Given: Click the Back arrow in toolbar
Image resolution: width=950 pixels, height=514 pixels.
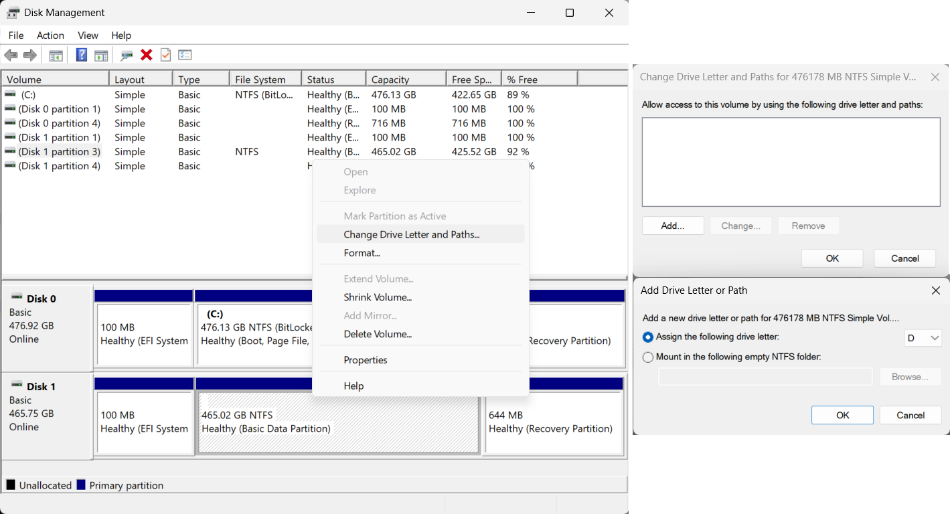Looking at the screenshot, I should coord(11,55).
